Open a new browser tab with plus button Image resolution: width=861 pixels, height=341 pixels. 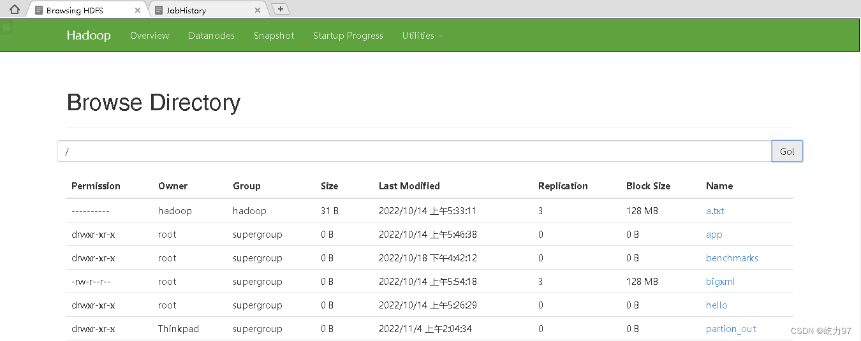(281, 9)
